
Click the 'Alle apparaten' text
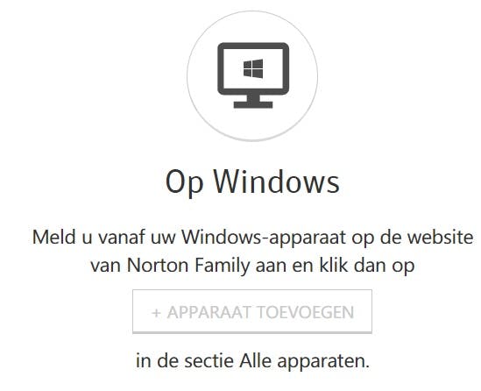click(x=304, y=361)
